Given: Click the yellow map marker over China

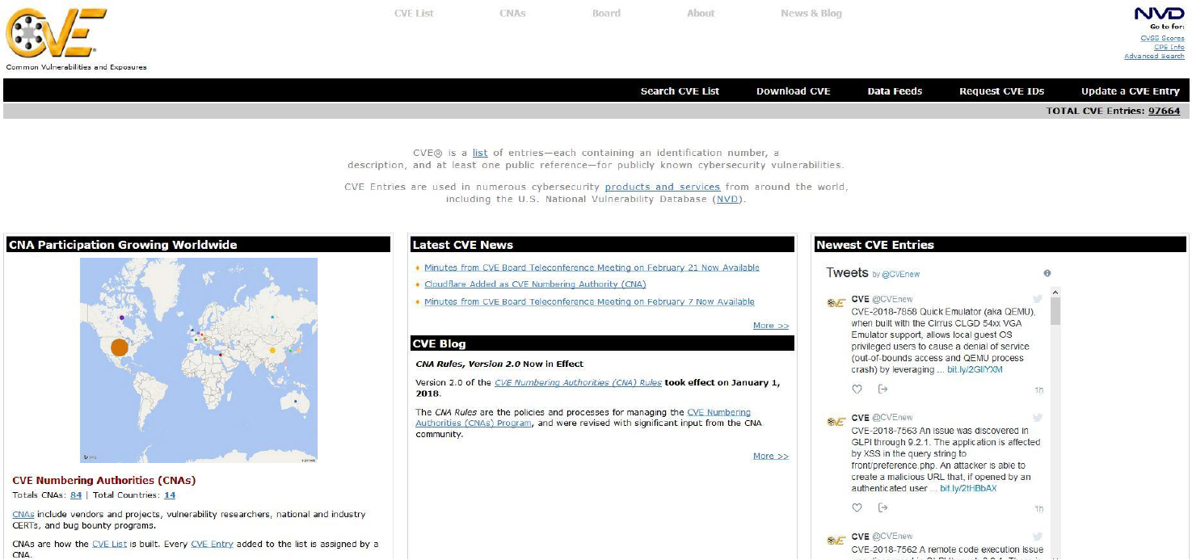Looking at the screenshot, I should pyautogui.click(x=272, y=350).
